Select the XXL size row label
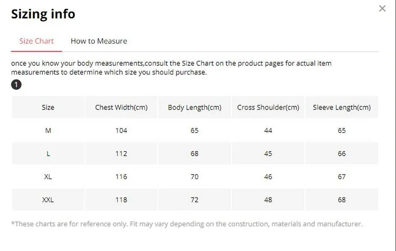396x251 pixels. [48, 200]
